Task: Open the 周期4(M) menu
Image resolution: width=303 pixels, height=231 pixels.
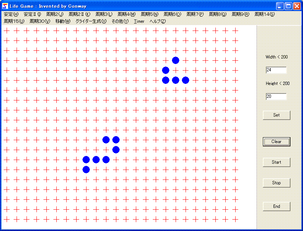Action: [x=127, y=14]
